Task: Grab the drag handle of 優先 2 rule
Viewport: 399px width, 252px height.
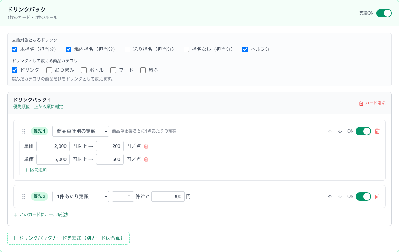Action: coord(24,197)
